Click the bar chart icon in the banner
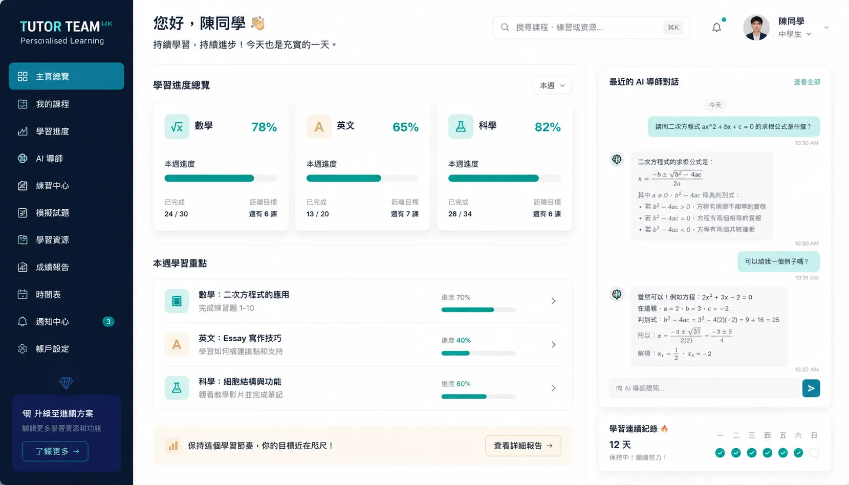Image resolution: width=849 pixels, height=485 pixels. (x=173, y=446)
